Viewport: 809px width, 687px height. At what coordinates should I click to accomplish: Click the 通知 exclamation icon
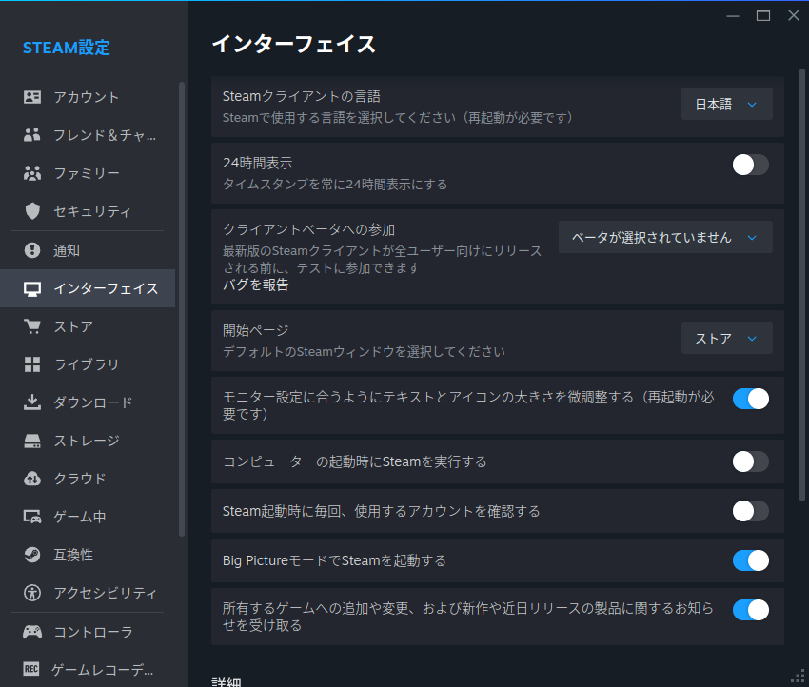[x=32, y=250]
